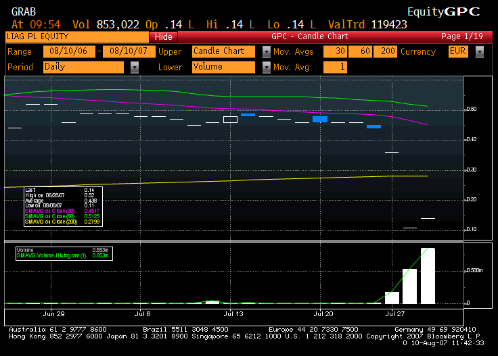The width and height of the screenshot is (498, 356).
Task: Click the Jun 29 date axis label
Action: pos(53,314)
